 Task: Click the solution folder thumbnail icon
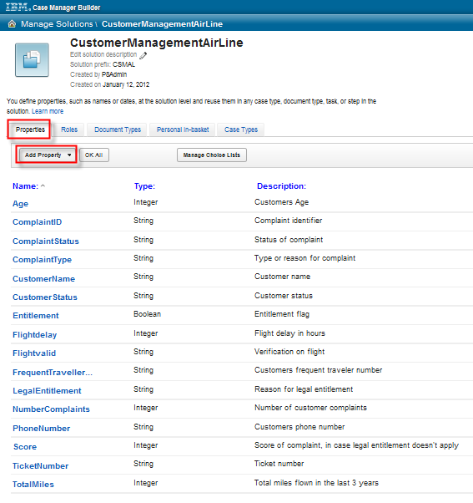coord(32,60)
